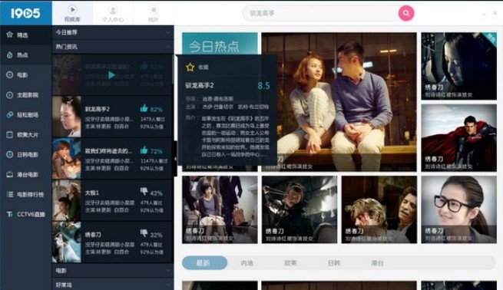The image size is (503, 290).
Task: Open 主题影院 play-circle icon in sidebar
Action: (x=10, y=95)
